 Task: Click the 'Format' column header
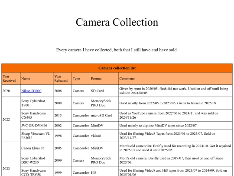[104, 79]
